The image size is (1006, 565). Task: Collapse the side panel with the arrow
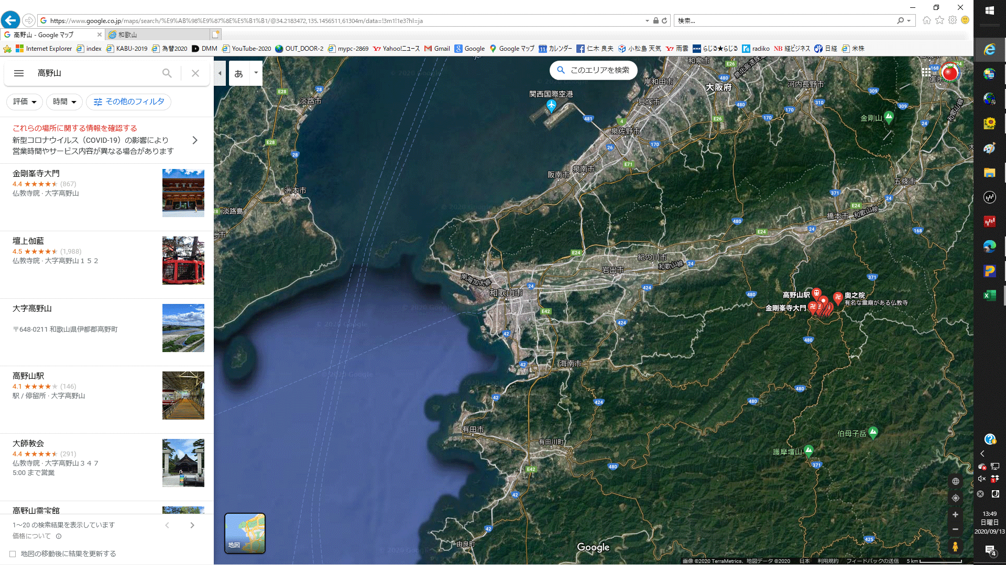220,73
